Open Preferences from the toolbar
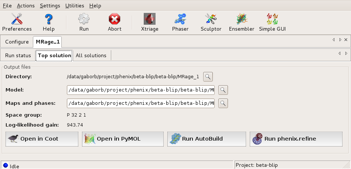Image resolution: width=351 pixels, height=169 pixels. (17, 22)
